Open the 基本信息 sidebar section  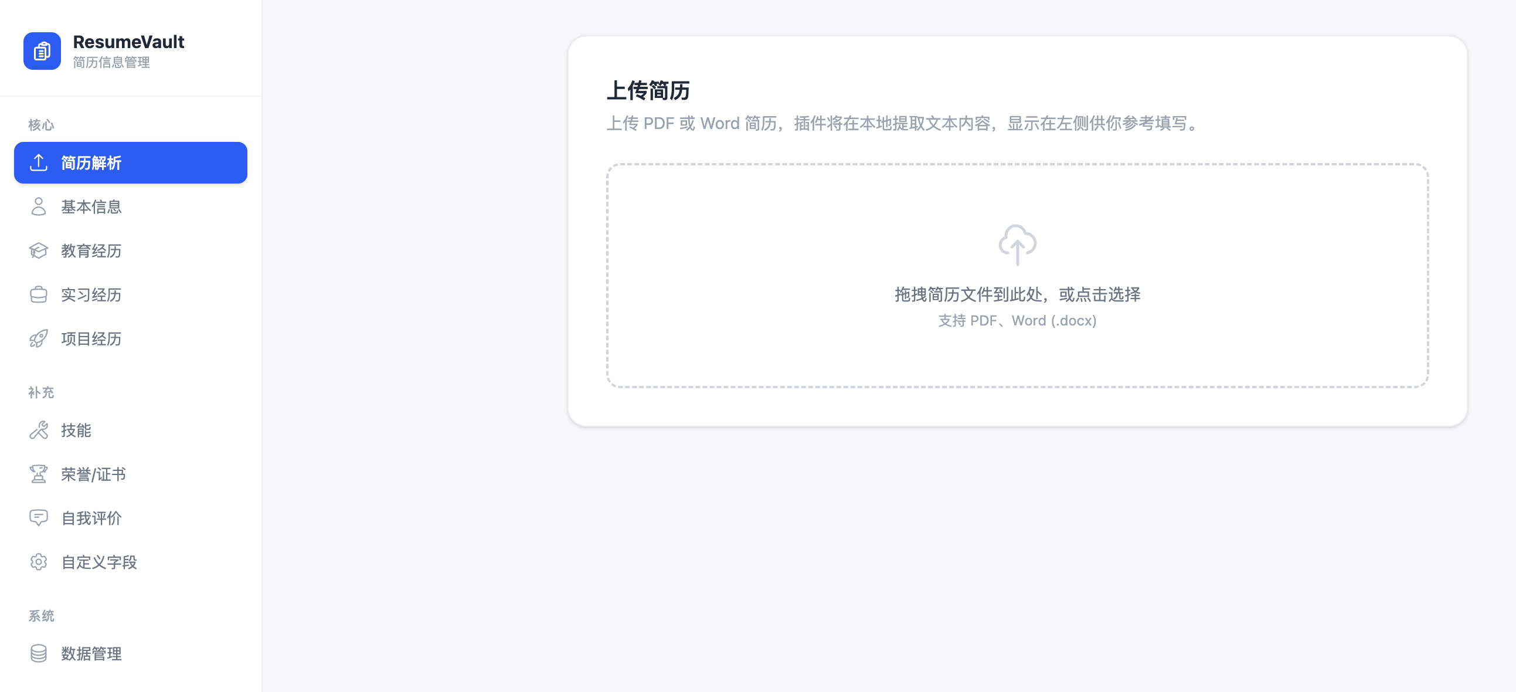(x=91, y=206)
